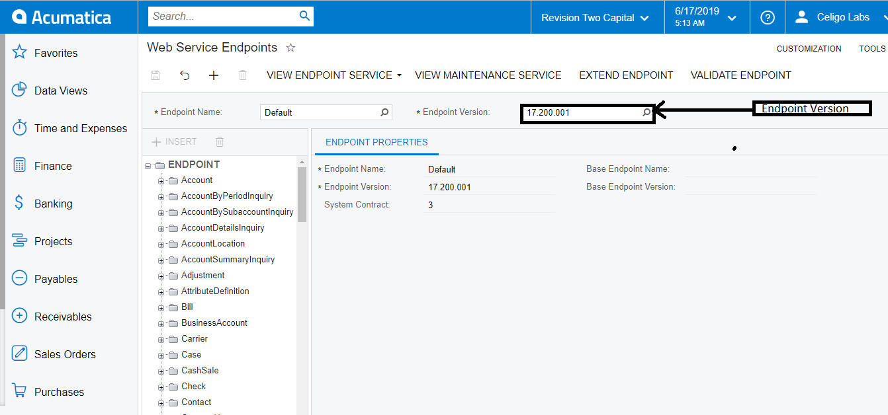This screenshot has width=888, height=415.
Task: Open Revision Two Capital company dropdown
Action: tap(596, 18)
